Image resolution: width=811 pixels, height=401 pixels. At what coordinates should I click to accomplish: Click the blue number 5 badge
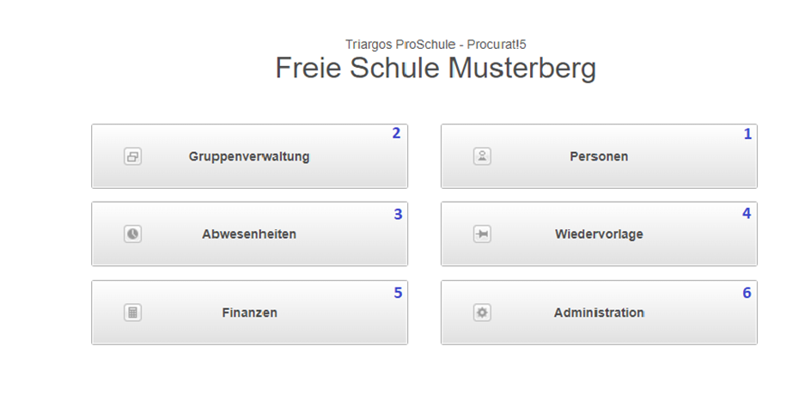(x=398, y=293)
